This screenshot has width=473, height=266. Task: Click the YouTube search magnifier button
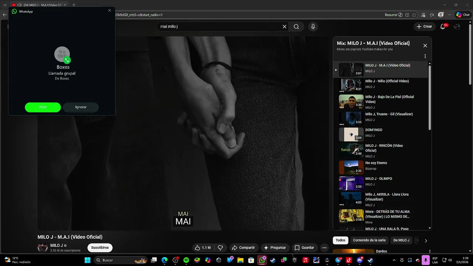click(x=296, y=27)
